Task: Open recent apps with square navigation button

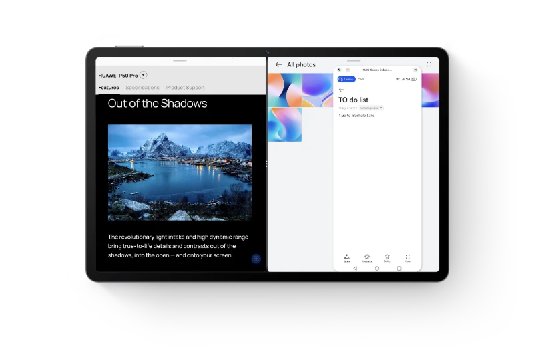Action: click(399, 268)
